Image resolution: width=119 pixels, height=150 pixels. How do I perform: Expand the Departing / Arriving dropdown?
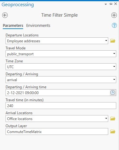pyautogui.click(x=114, y=80)
